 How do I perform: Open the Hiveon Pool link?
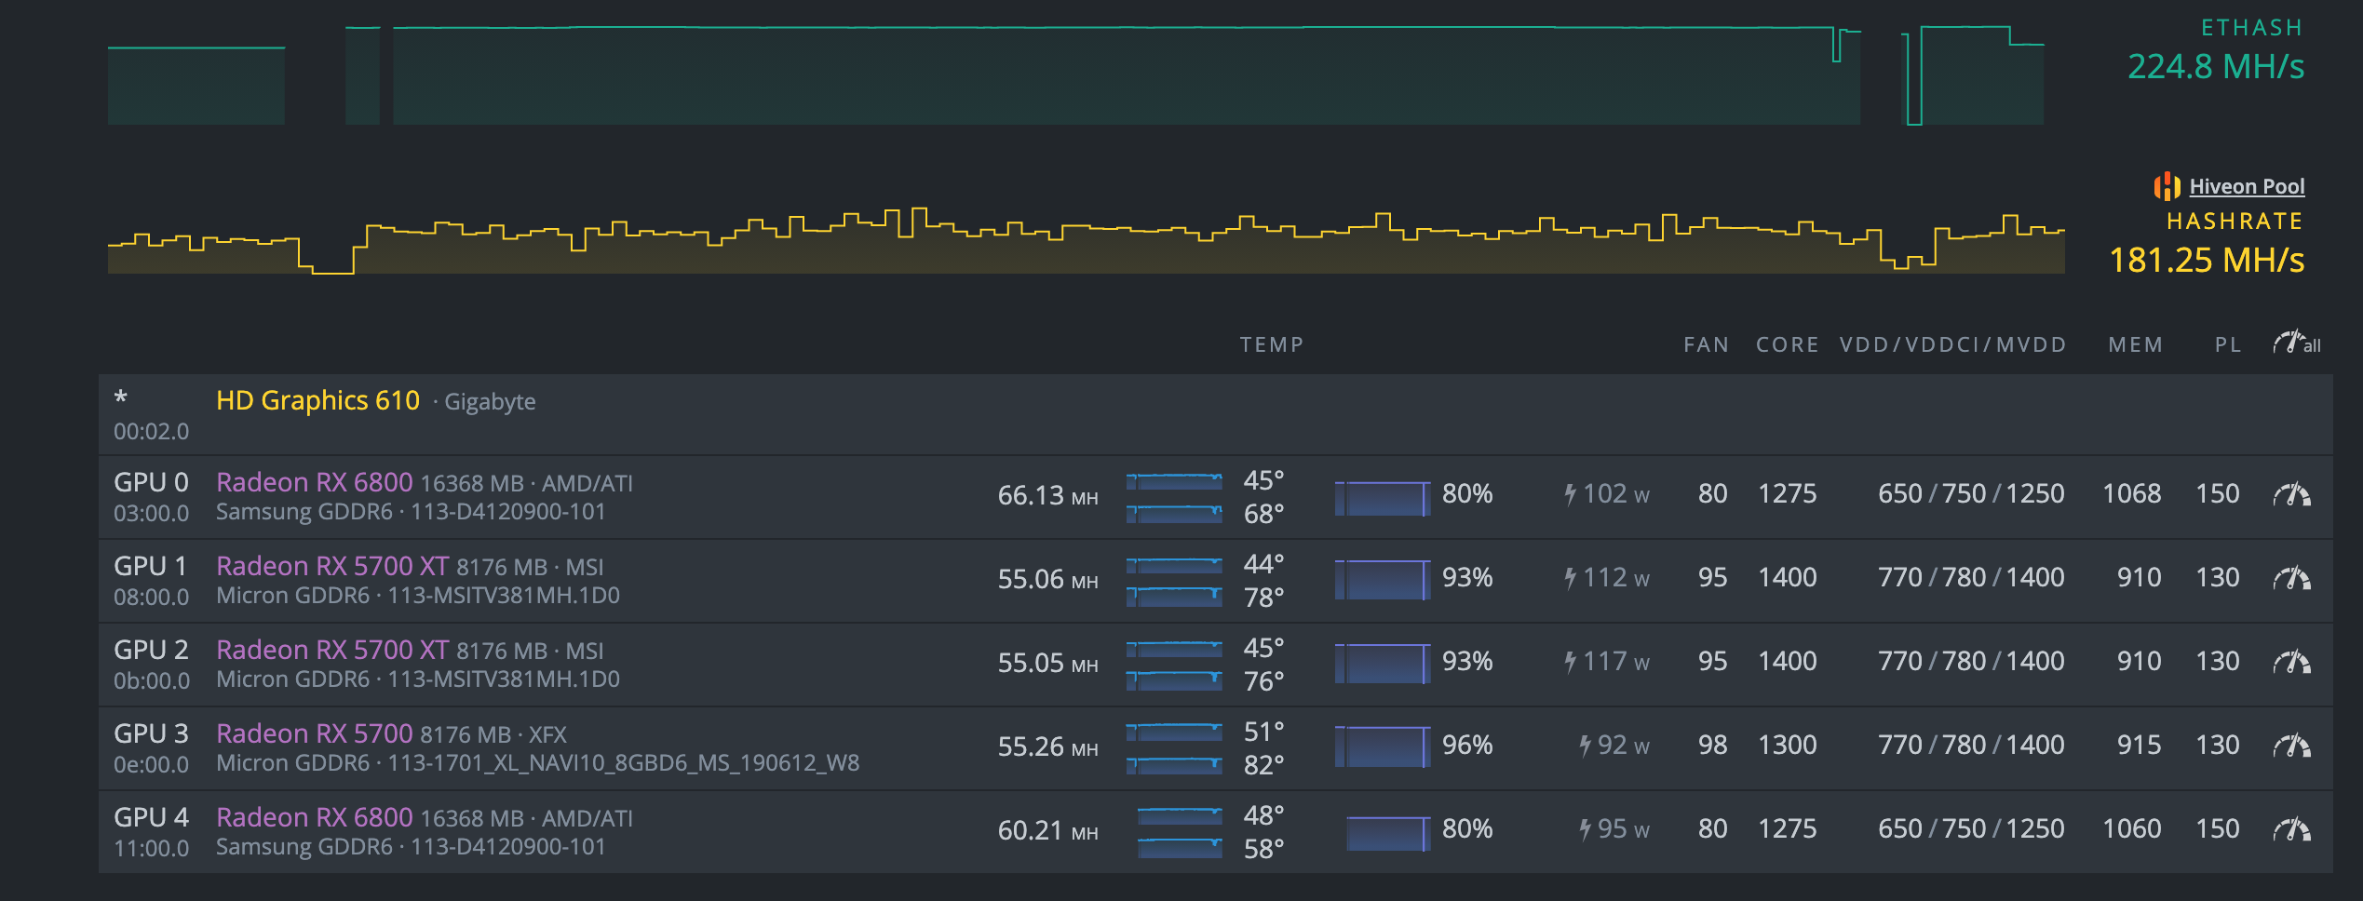point(2246,186)
